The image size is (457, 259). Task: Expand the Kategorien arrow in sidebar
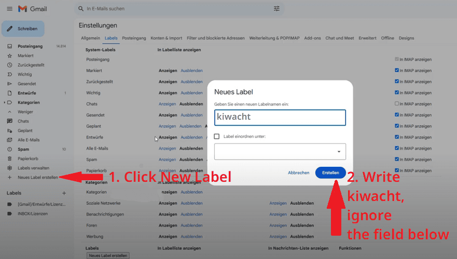tap(4, 103)
